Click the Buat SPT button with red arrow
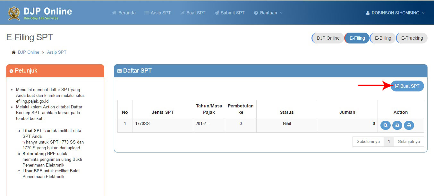 click(x=407, y=86)
